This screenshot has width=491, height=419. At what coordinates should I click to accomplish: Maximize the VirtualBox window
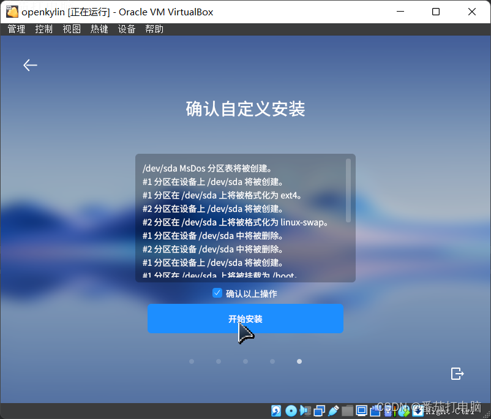pyautogui.click(x=435, y=12)
